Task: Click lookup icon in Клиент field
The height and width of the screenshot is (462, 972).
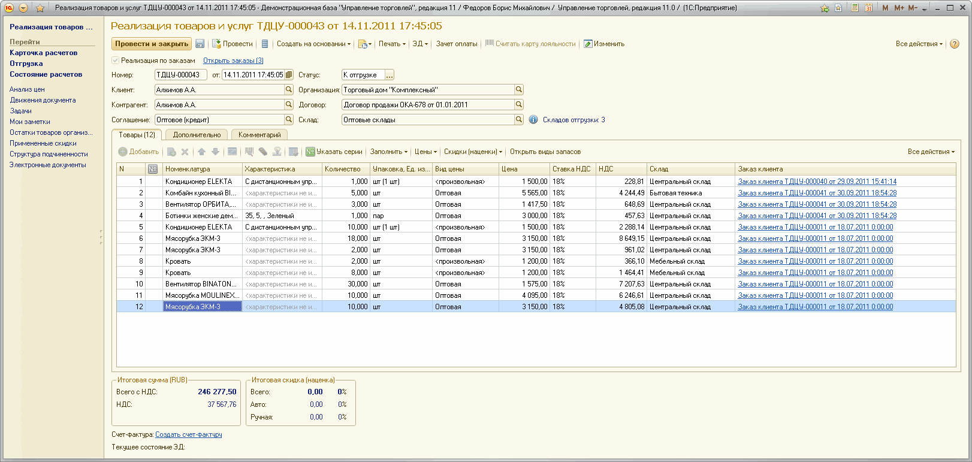Action: (x=289, y=89)
